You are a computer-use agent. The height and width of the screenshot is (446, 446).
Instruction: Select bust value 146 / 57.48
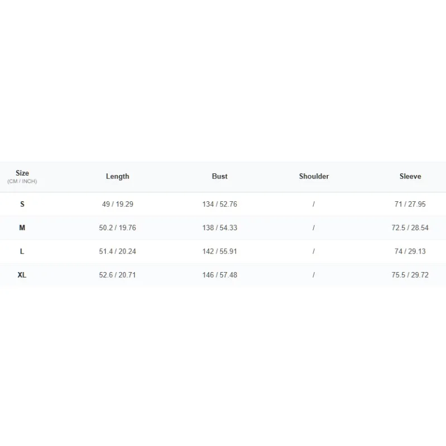(220, 275)
